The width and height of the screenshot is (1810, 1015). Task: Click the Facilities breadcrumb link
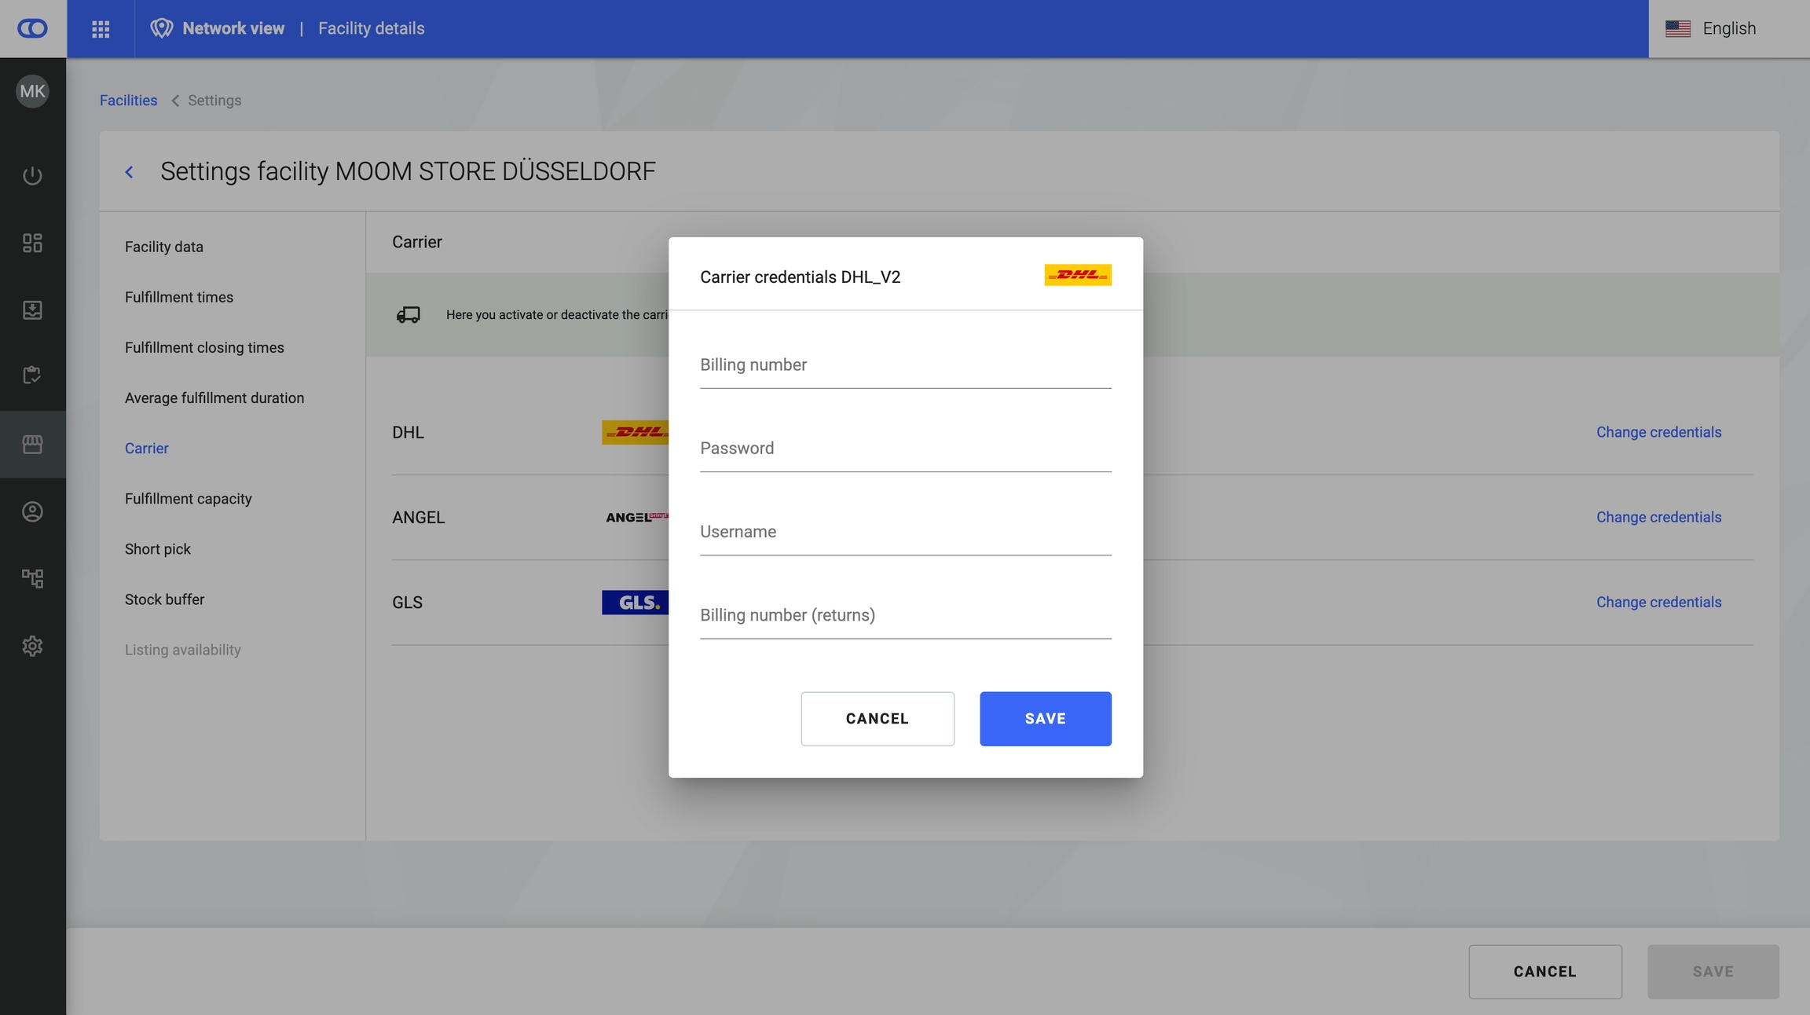(128, 101)
